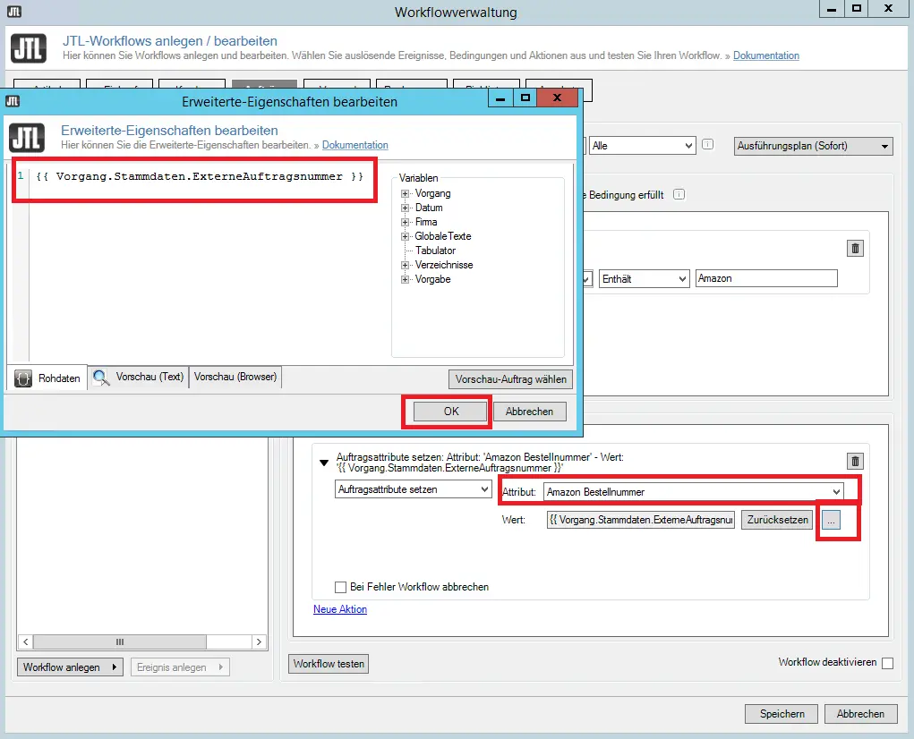Open the Alle dropdown
The width and height of the screenshot is (914, 739).
click(x=643, y=146)
